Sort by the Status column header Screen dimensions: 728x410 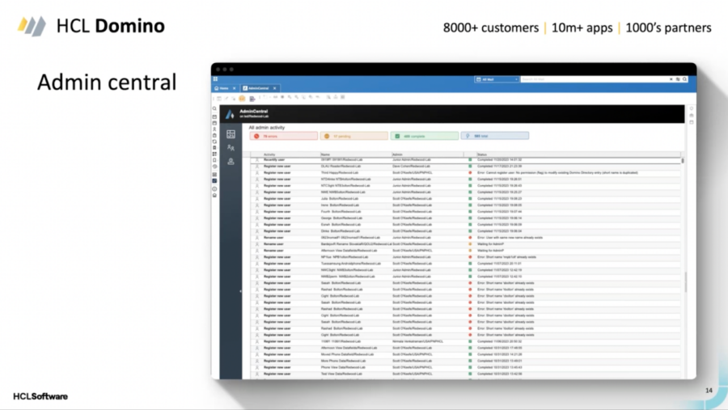pos(481,154)
